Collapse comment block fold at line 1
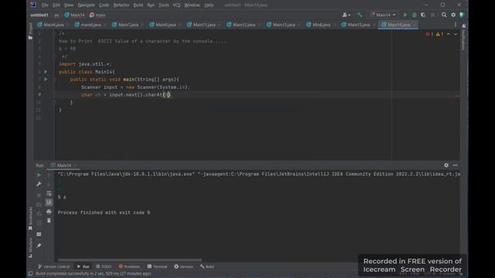Image resolution: width=495 pixels, height=278 pixels. (54, 33)
